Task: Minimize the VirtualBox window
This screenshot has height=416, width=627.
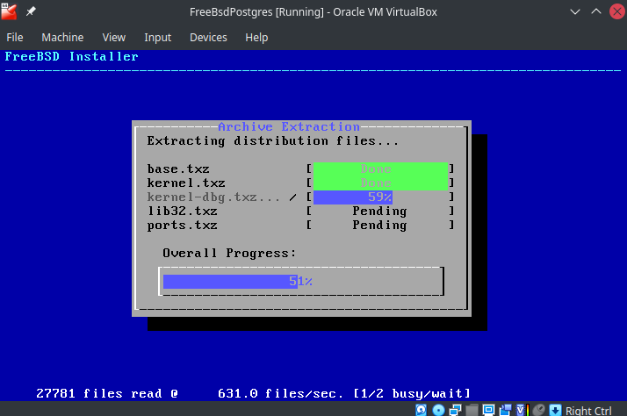Action: [x=575, y=11]
